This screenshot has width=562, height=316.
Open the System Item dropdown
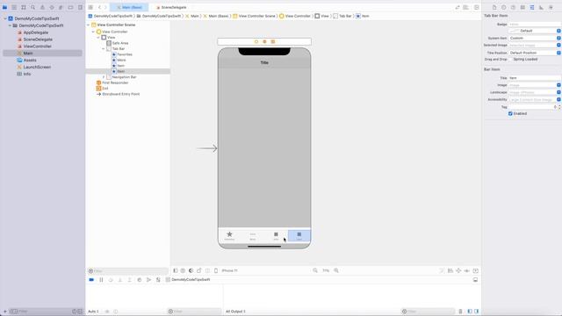click(x=535, y=38)
